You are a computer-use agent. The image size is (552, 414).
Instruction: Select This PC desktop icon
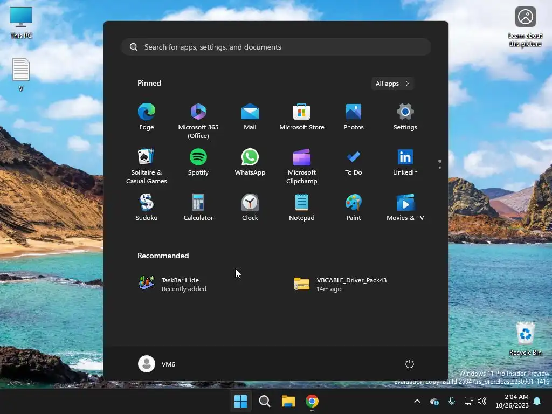click(x=21, y=22)
